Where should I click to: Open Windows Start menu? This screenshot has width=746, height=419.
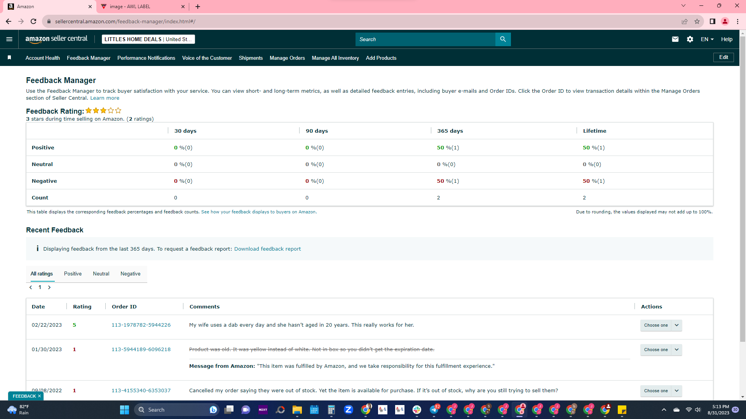click(124, 410)
